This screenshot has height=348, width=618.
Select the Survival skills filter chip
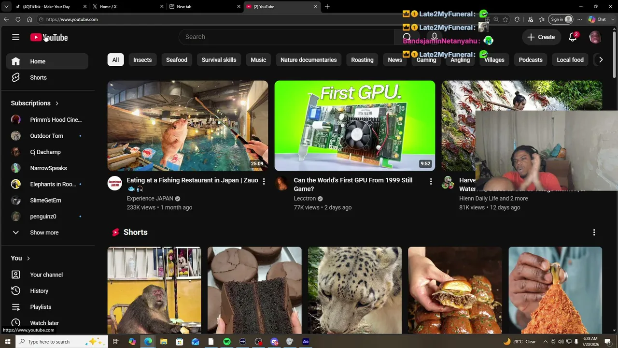219,60
